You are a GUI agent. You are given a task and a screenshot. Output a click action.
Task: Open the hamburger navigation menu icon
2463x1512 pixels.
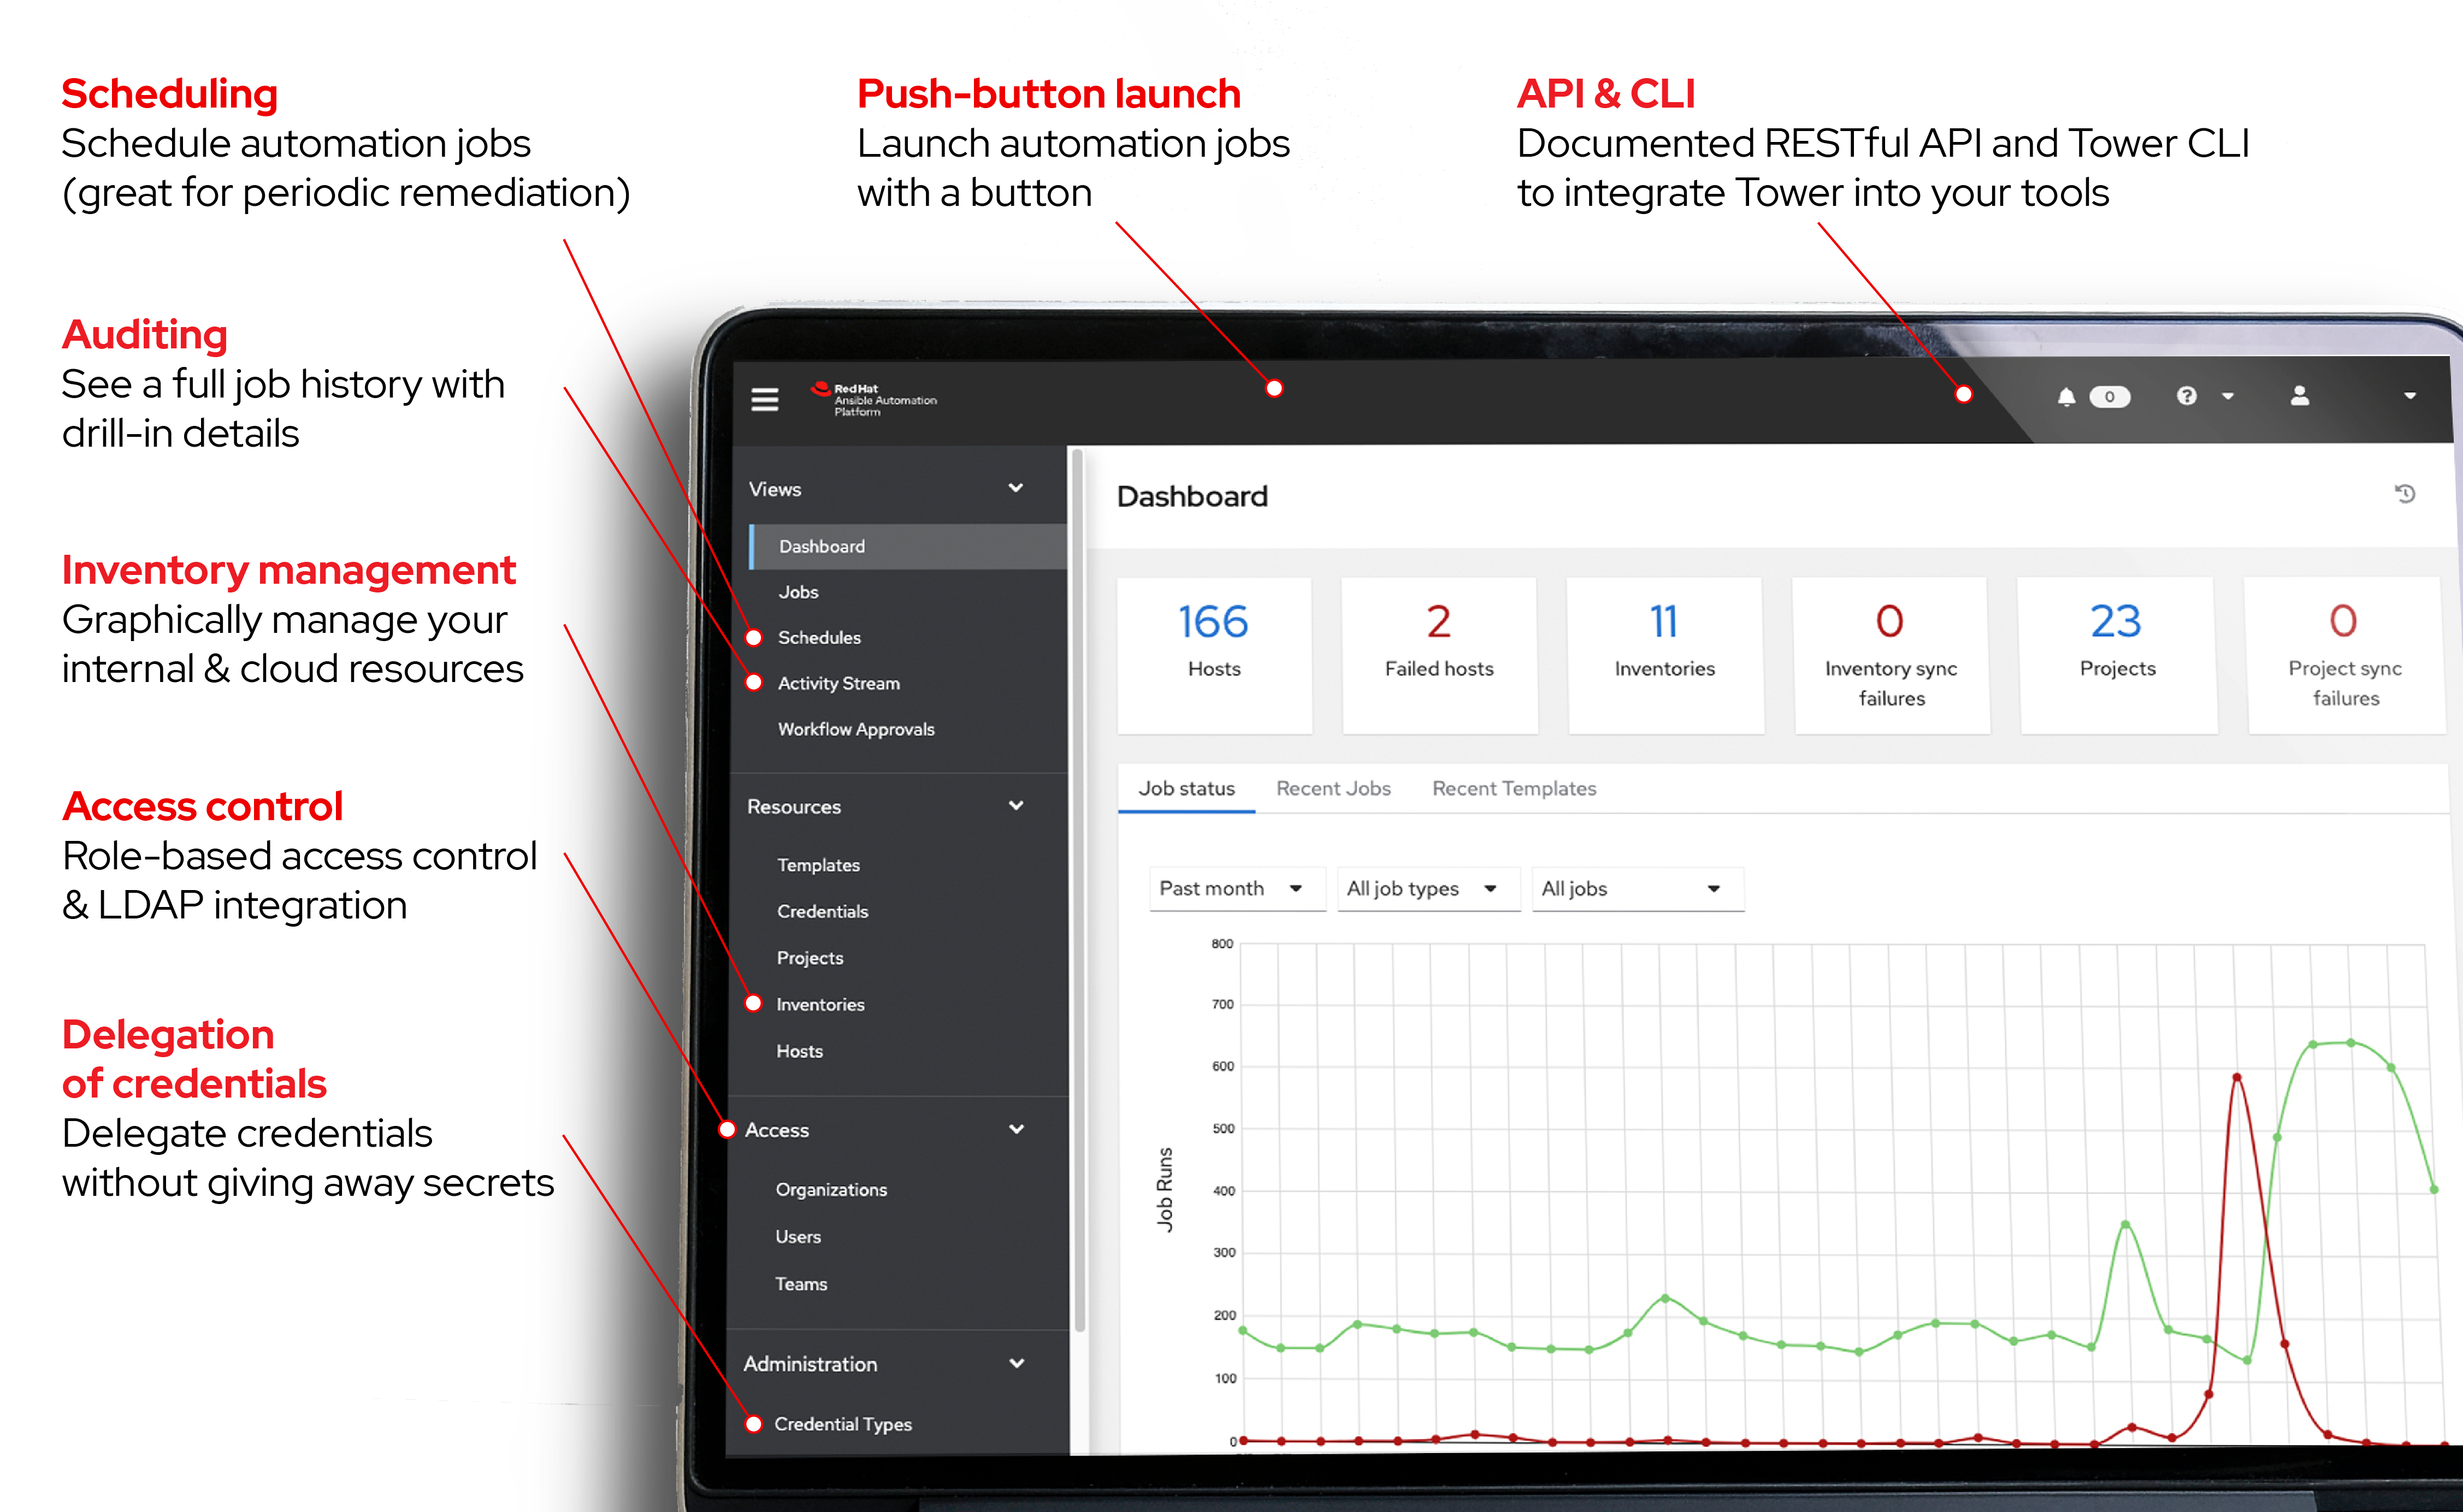pyautogui.click(x=764, y=399)
